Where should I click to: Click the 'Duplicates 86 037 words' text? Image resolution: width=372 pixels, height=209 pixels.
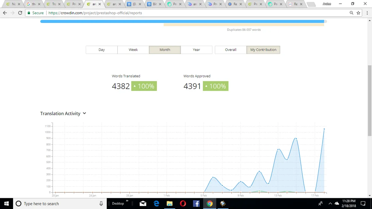point(244,30)
